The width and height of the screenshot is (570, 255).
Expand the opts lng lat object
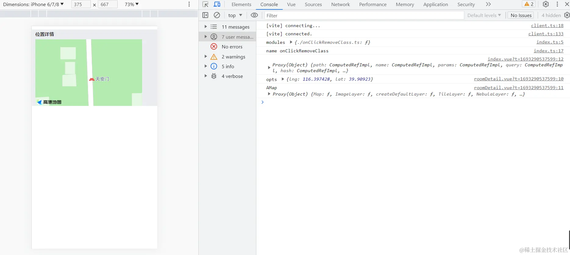tap(283, 79)
